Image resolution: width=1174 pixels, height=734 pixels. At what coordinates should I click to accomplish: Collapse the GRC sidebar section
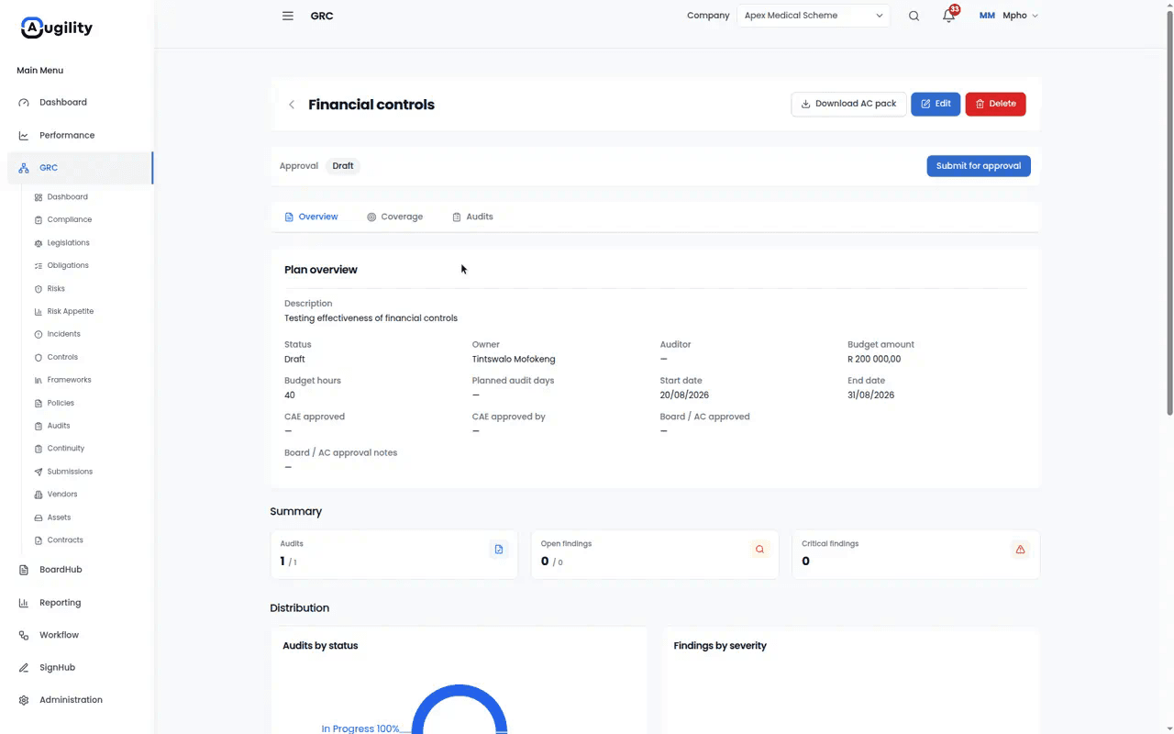(79, 168)
